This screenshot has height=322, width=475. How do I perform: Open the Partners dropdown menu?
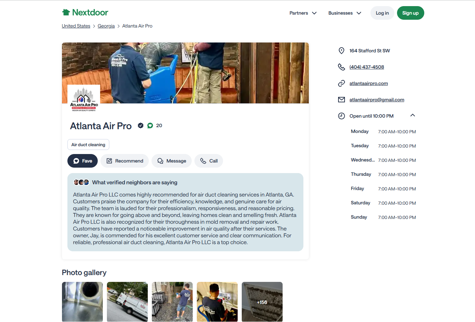click(303, 13)
